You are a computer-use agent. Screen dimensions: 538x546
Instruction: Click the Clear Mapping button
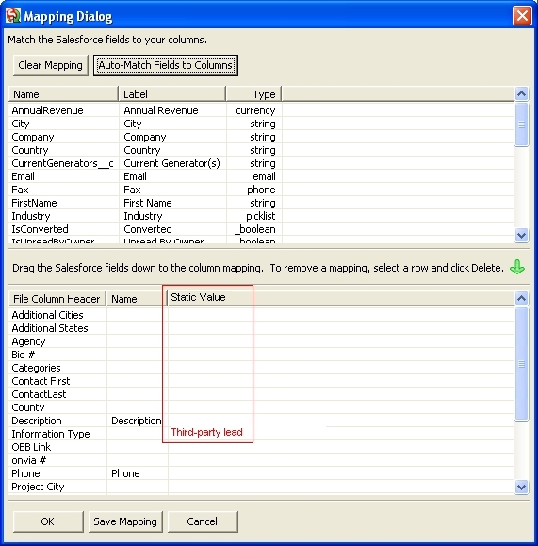(x=51, y=65)
